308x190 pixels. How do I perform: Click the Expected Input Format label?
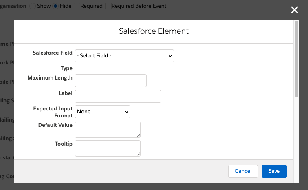pyautogui.click(x=53, y=112)
